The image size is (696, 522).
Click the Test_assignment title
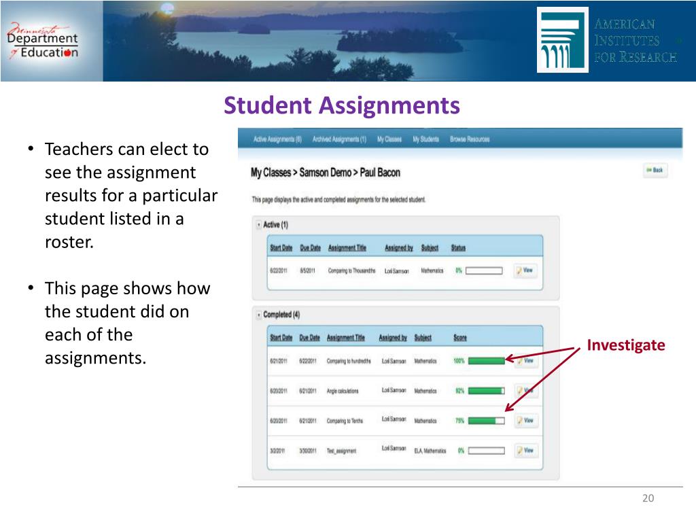[x=341, y=451]
